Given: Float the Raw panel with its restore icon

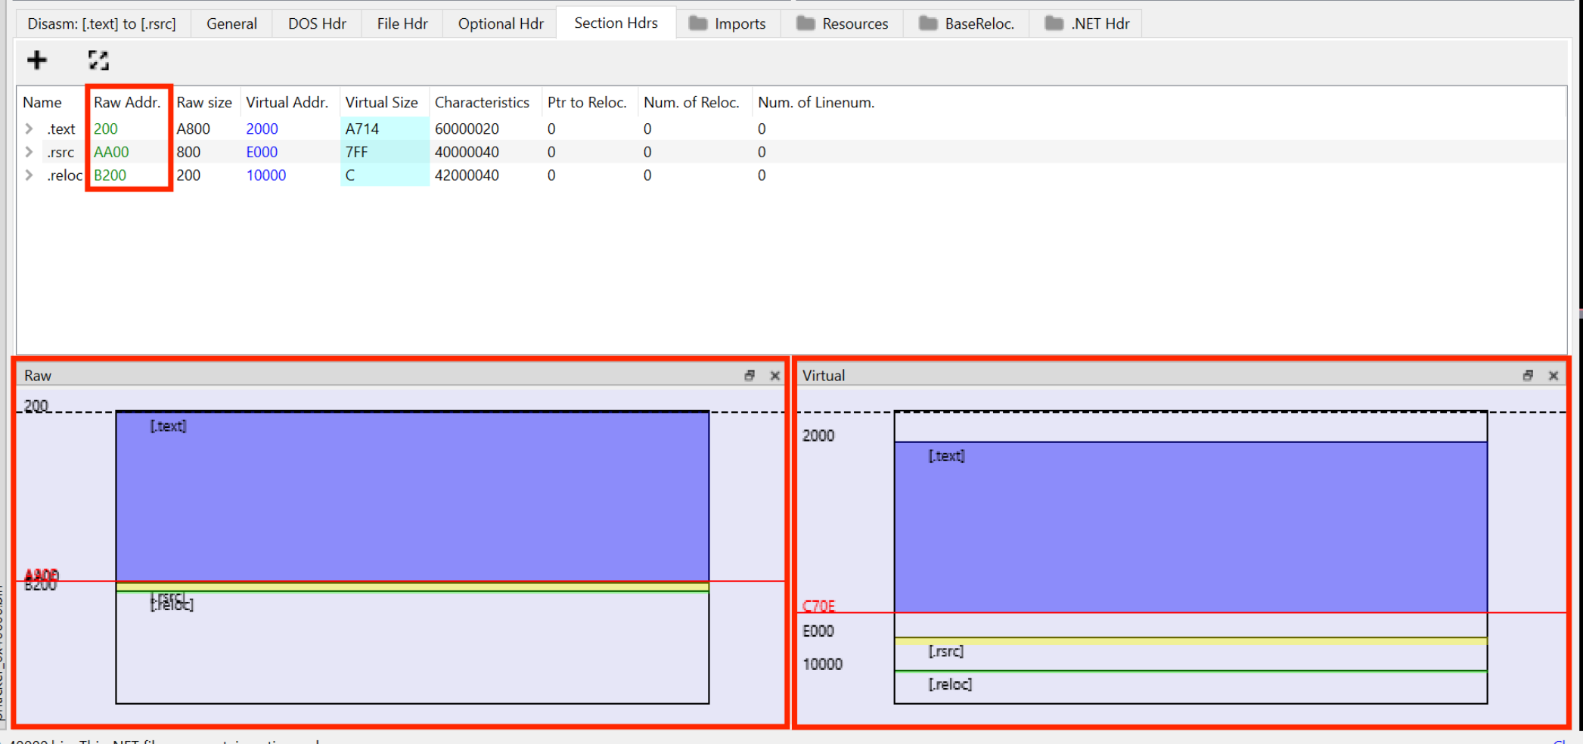Looking at the screenshot, I should coord(750,375).
